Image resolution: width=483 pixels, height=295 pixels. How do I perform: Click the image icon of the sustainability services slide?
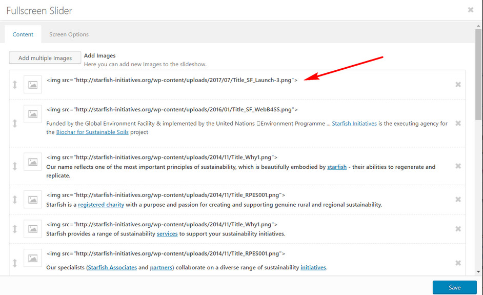pos(33,229)
